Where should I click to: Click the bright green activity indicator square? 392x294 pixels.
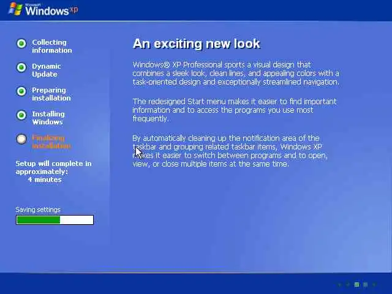pyautogui.click(x=356, y=284)
